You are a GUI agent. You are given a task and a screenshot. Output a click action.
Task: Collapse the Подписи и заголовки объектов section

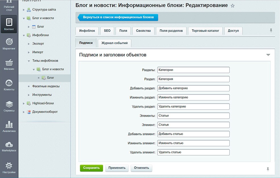(x=268, y=55)
